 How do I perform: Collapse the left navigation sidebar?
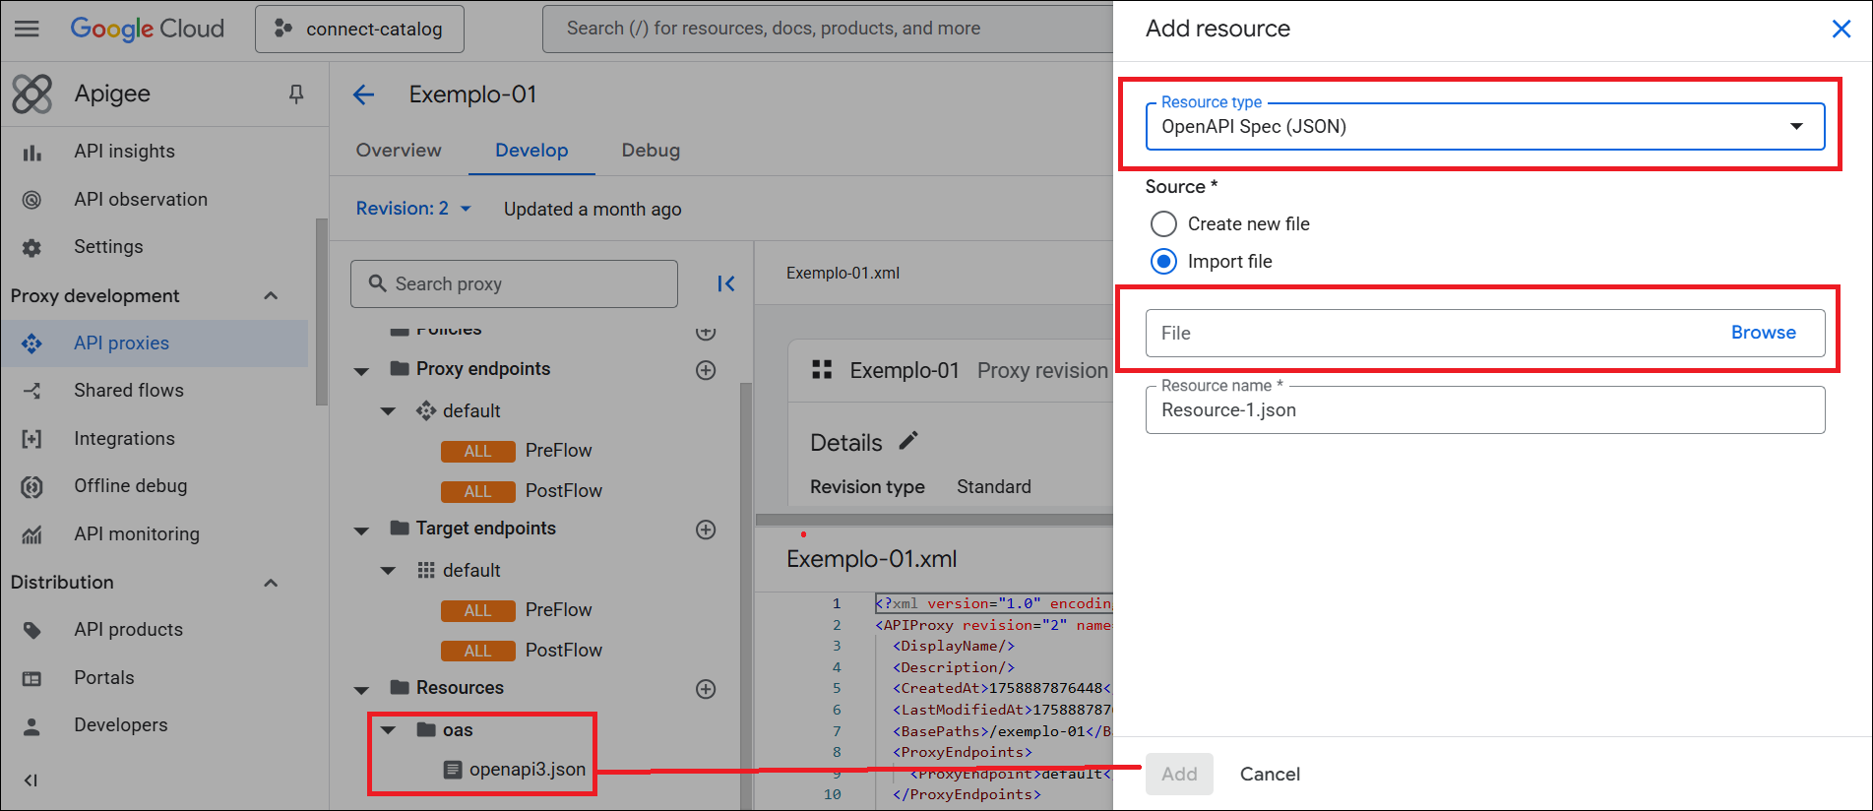click(x=31, y=780)
